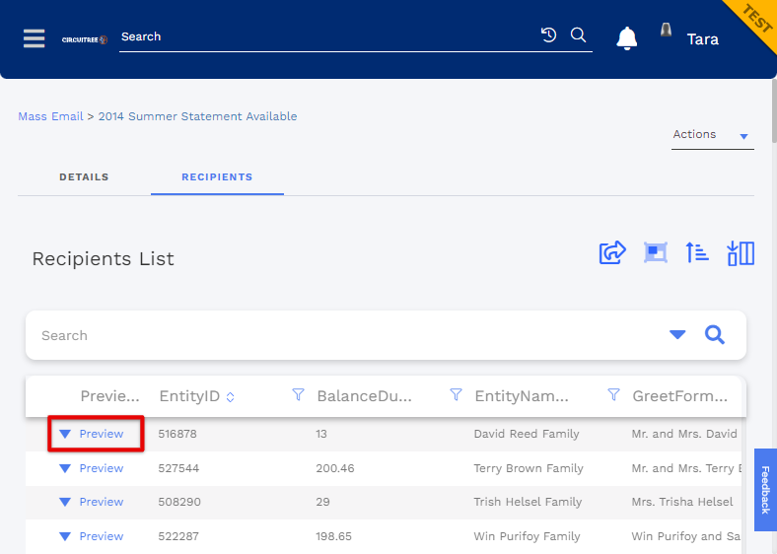Expand the recipients search options arrow
The height and width of the screenshot is (554, 777).
click(676, 335)
